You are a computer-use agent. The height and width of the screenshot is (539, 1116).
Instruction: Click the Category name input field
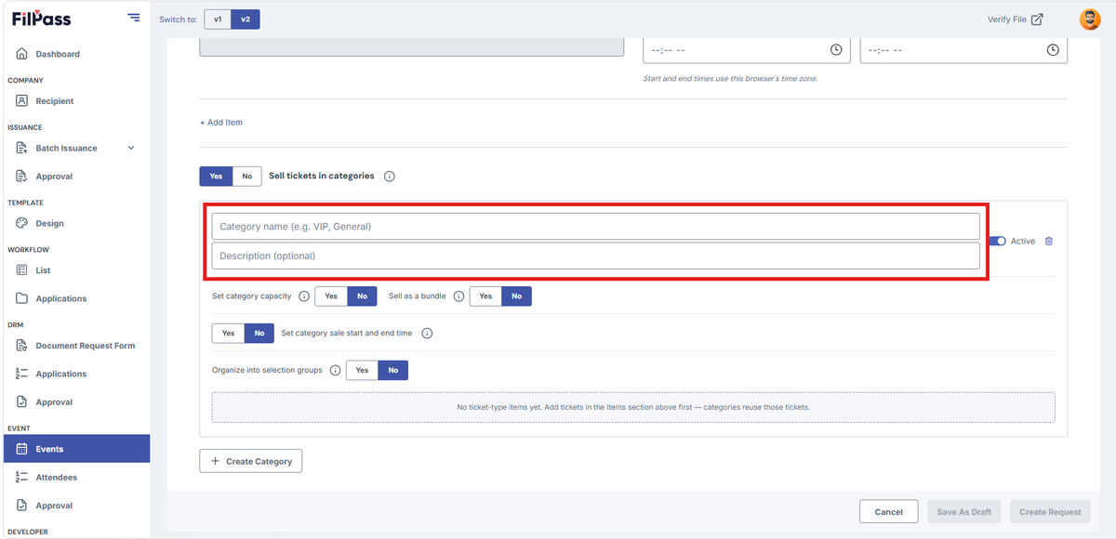(596, 227)
